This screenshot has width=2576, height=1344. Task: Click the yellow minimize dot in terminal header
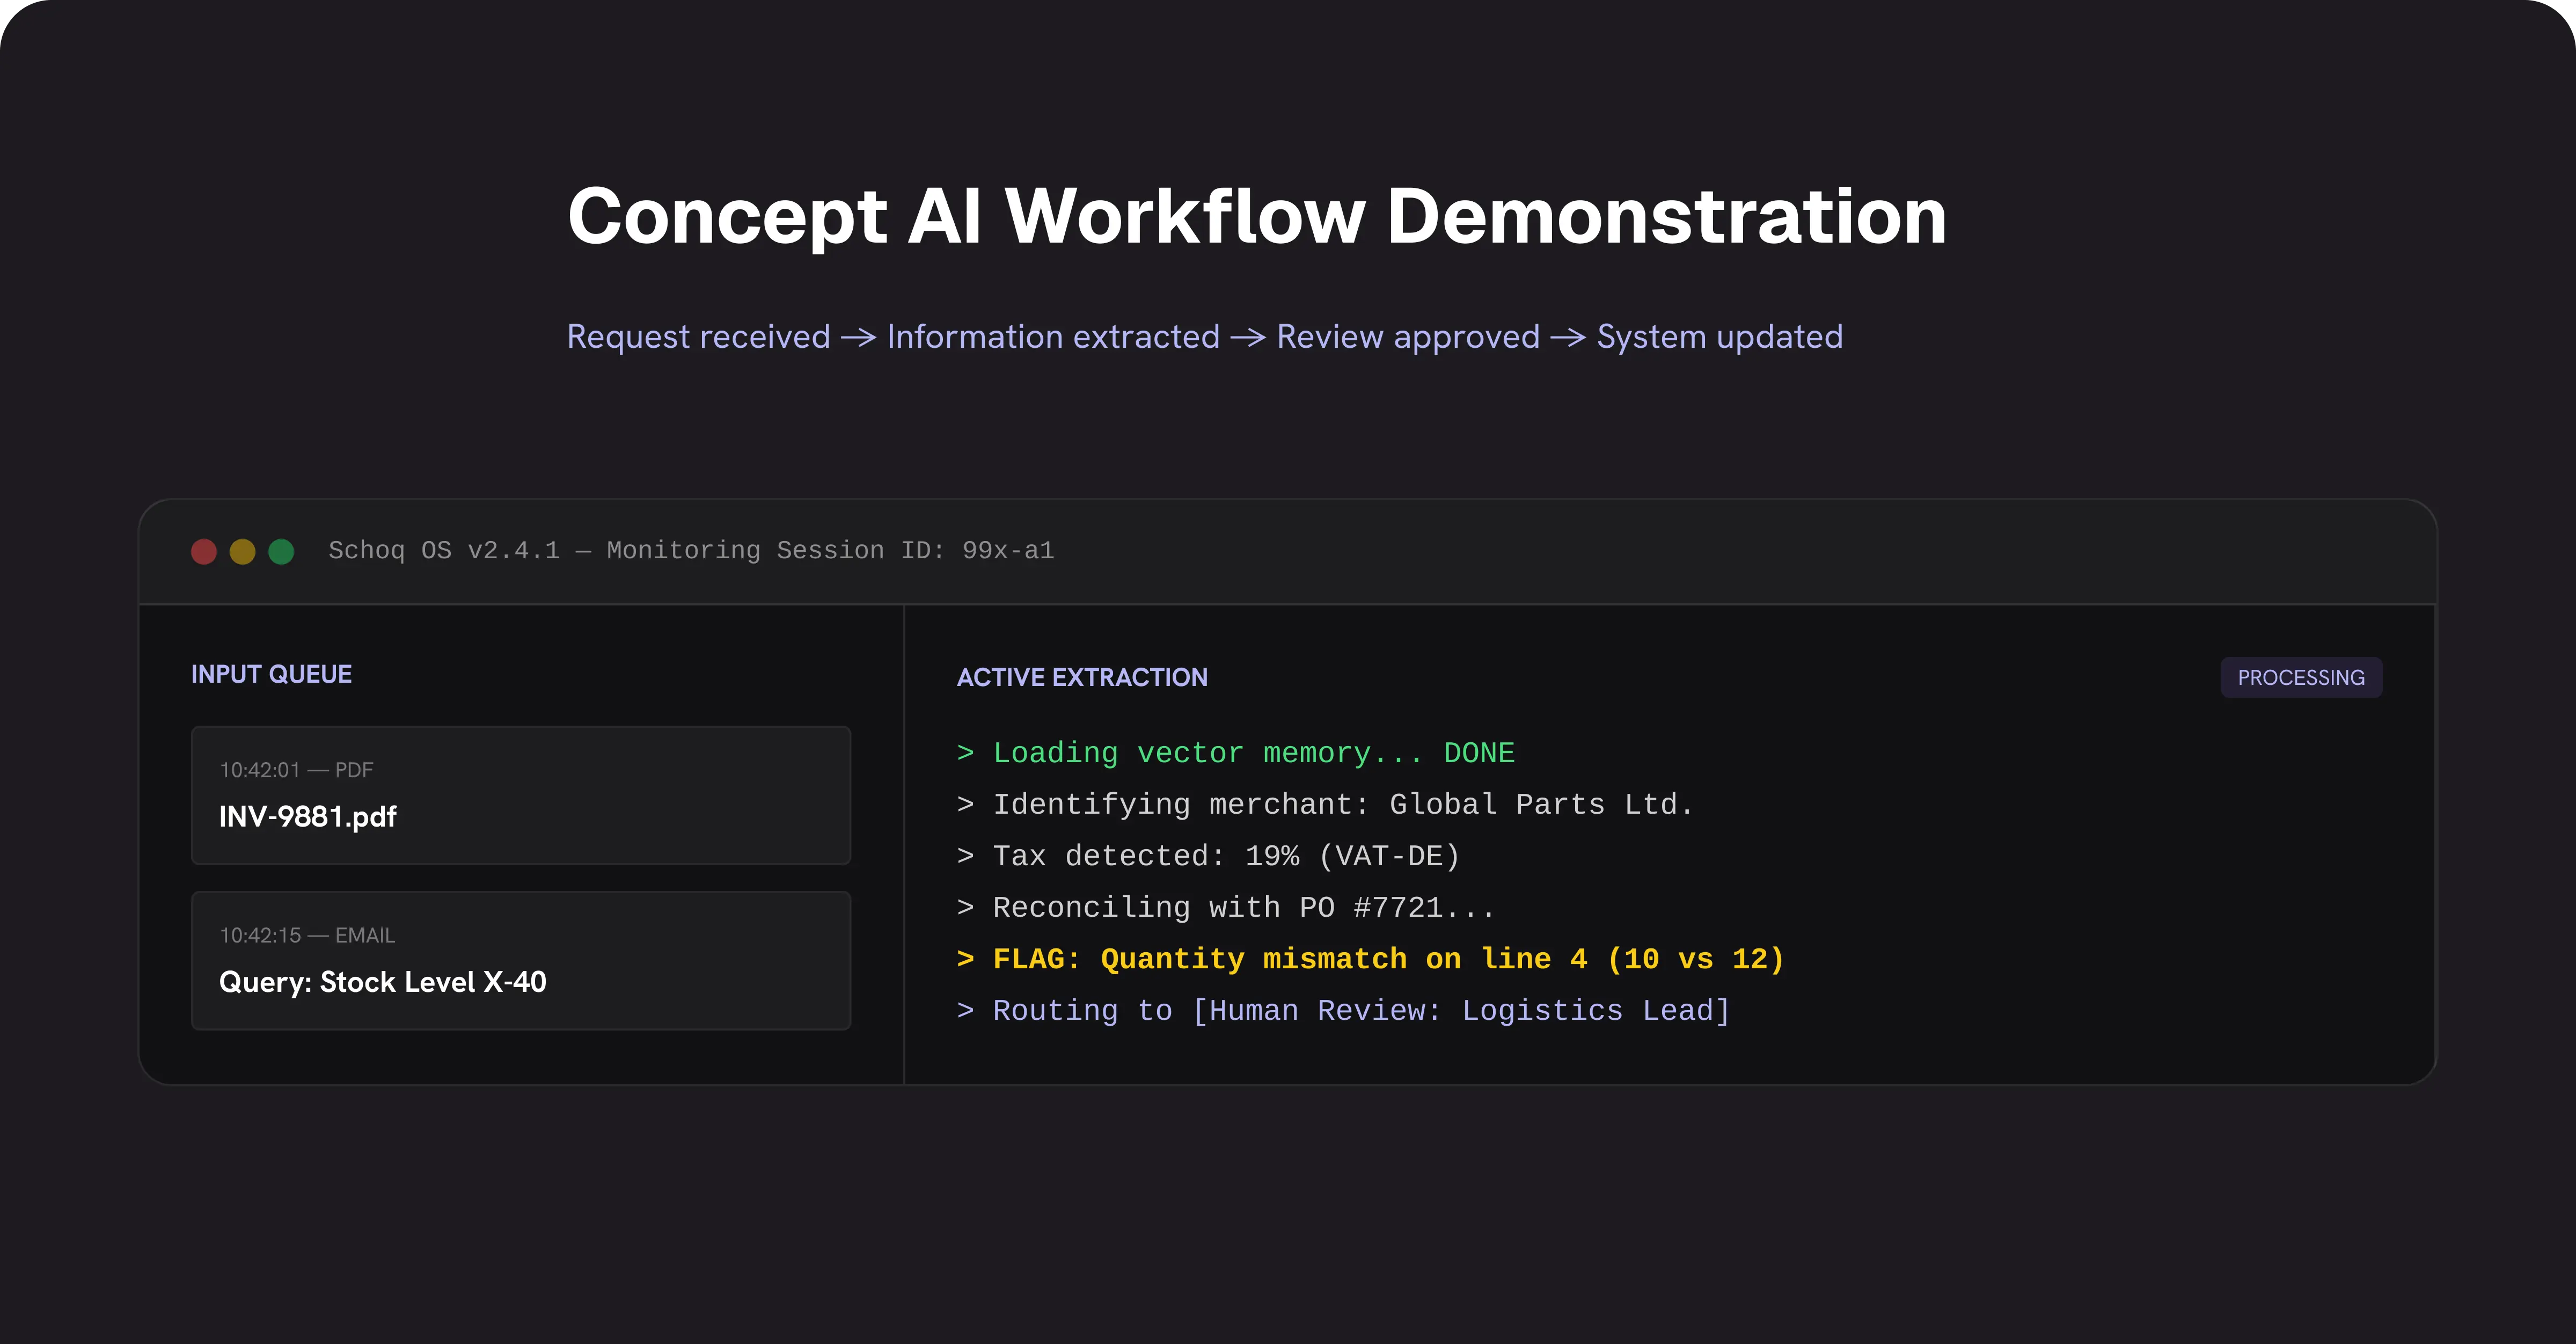point(243,551)
